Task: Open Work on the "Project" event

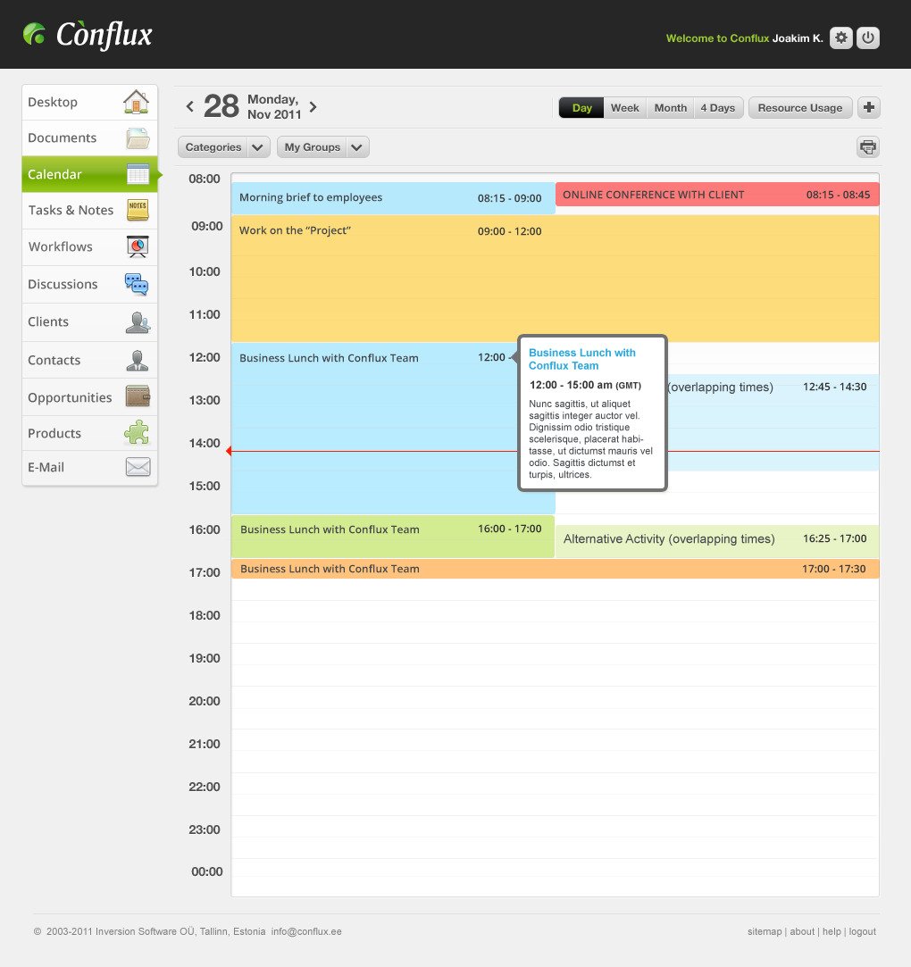Action: (x=556, y=279)
